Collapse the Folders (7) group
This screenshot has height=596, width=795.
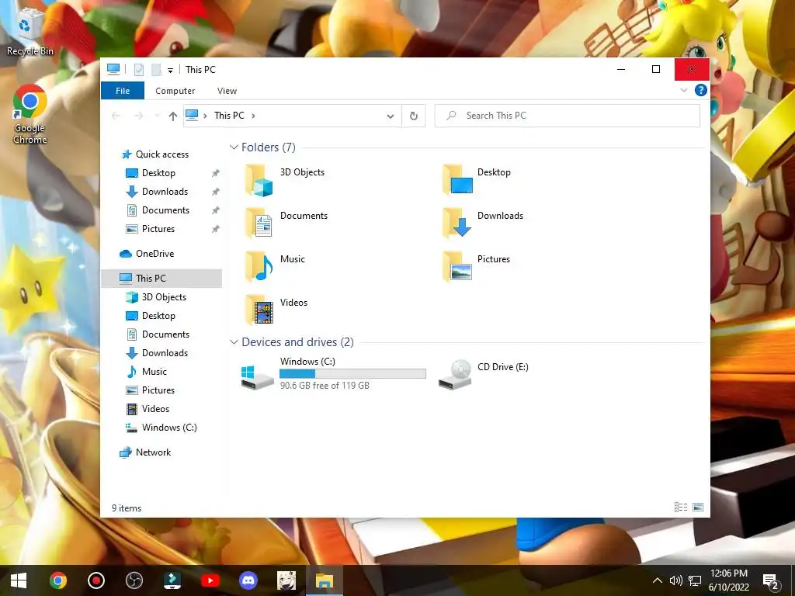234,147
